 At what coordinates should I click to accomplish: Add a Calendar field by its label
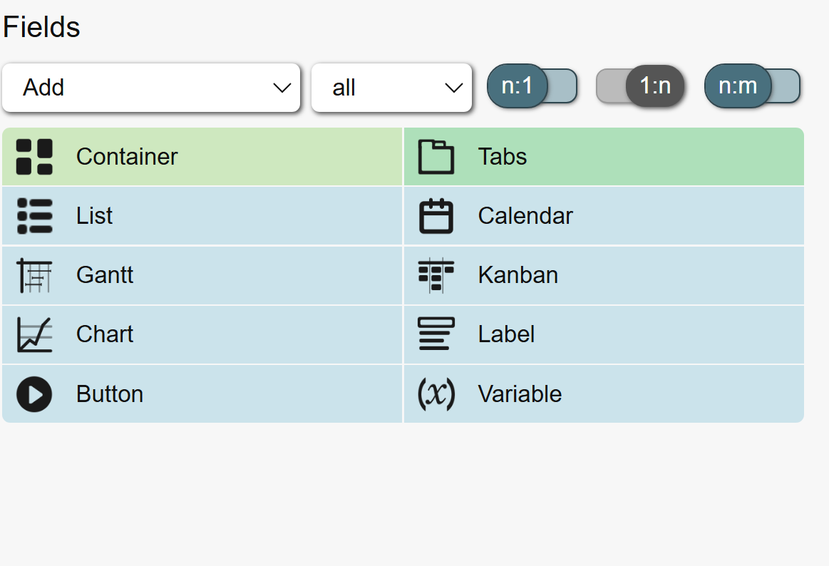(x=525, y=216)
